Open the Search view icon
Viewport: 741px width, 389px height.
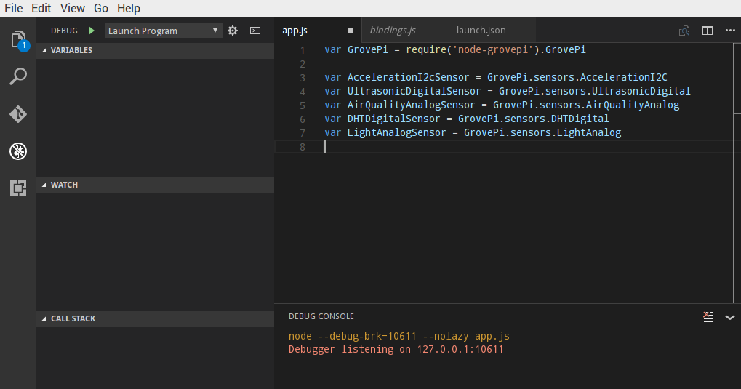[x=18, y=76]
